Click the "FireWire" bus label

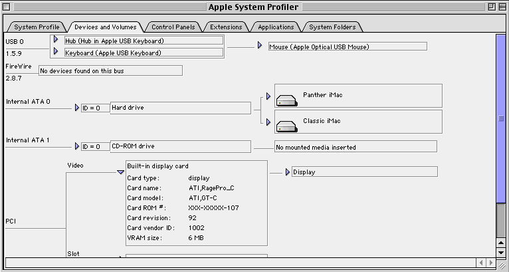[x=19, y=67]
